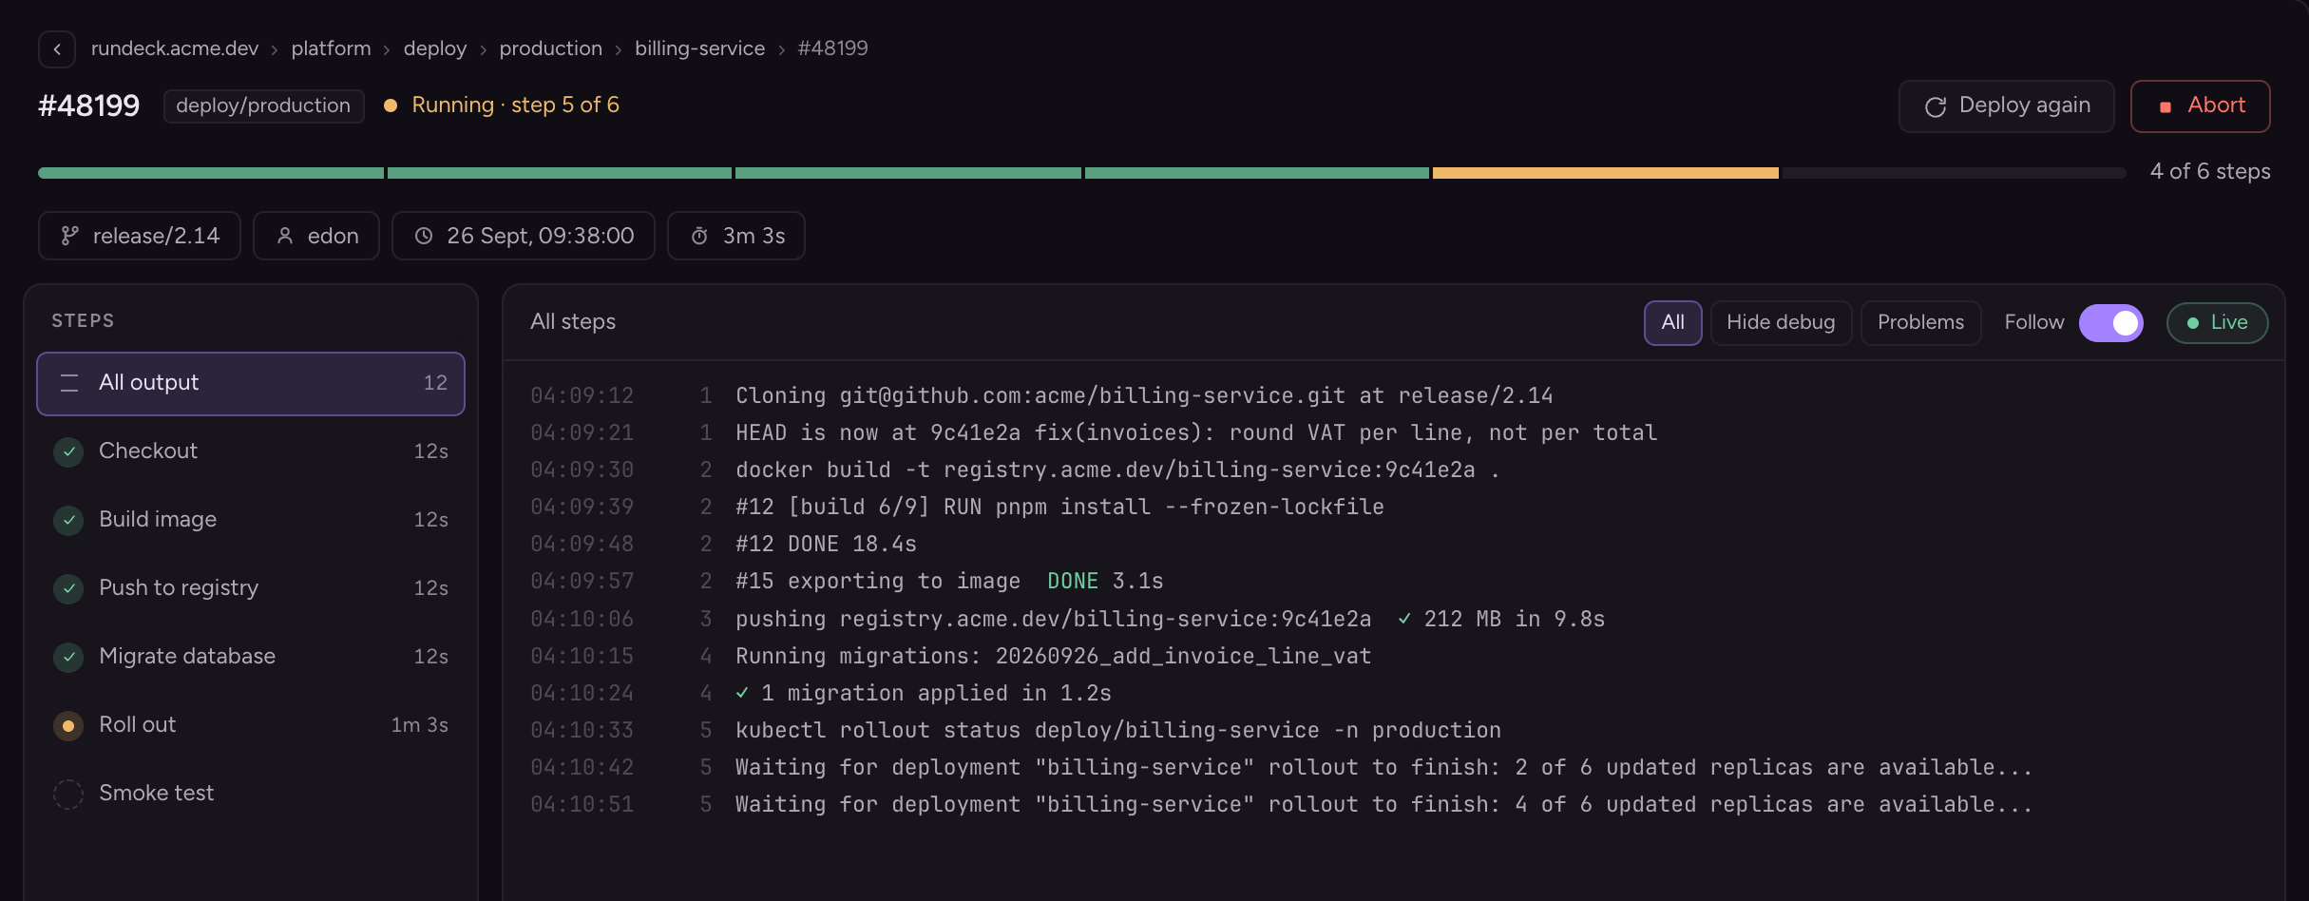Select the All output step row
Viewport: 2309px width, 901px height.
click(251, 383)
